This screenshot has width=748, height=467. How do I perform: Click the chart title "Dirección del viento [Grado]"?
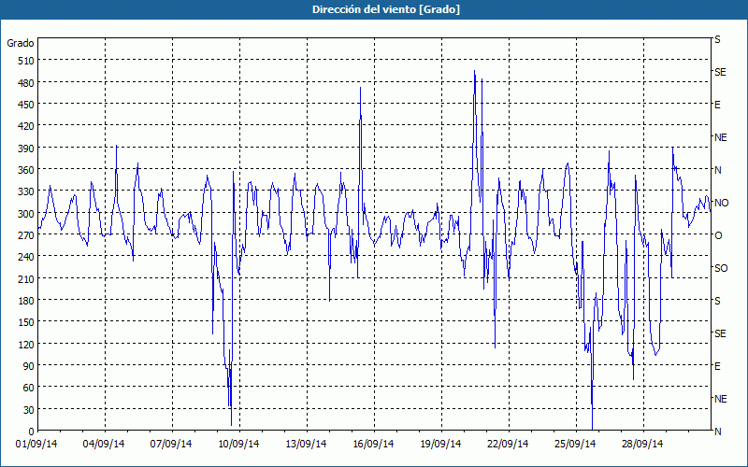tap(385, 9)
